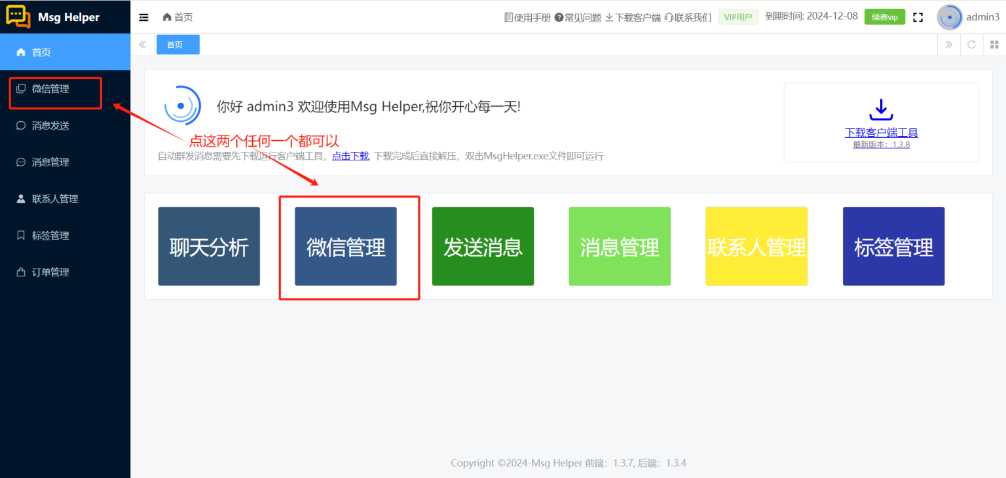Refresh the page using the reload icon
This screenshot has height=478, width=1006.
coord(971,45)
